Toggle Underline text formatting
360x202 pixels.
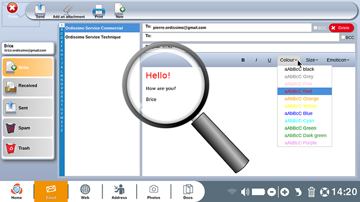pyautogui.click(x=269, y=60)
